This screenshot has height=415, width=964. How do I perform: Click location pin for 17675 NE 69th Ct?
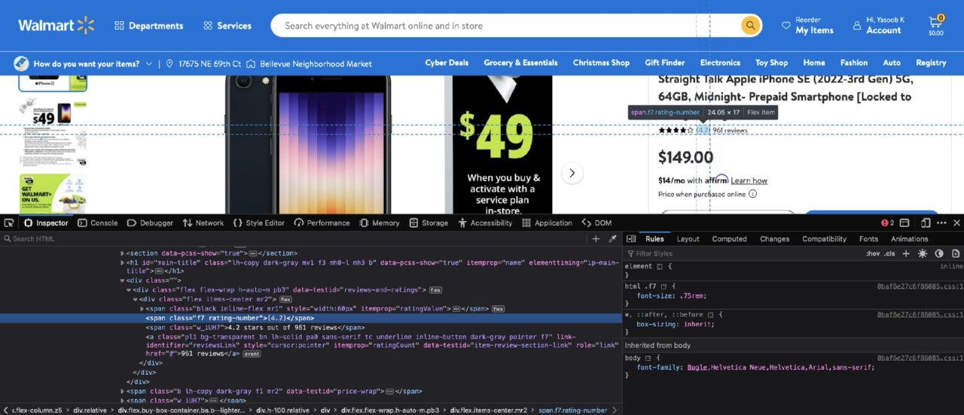coord(169,64)
